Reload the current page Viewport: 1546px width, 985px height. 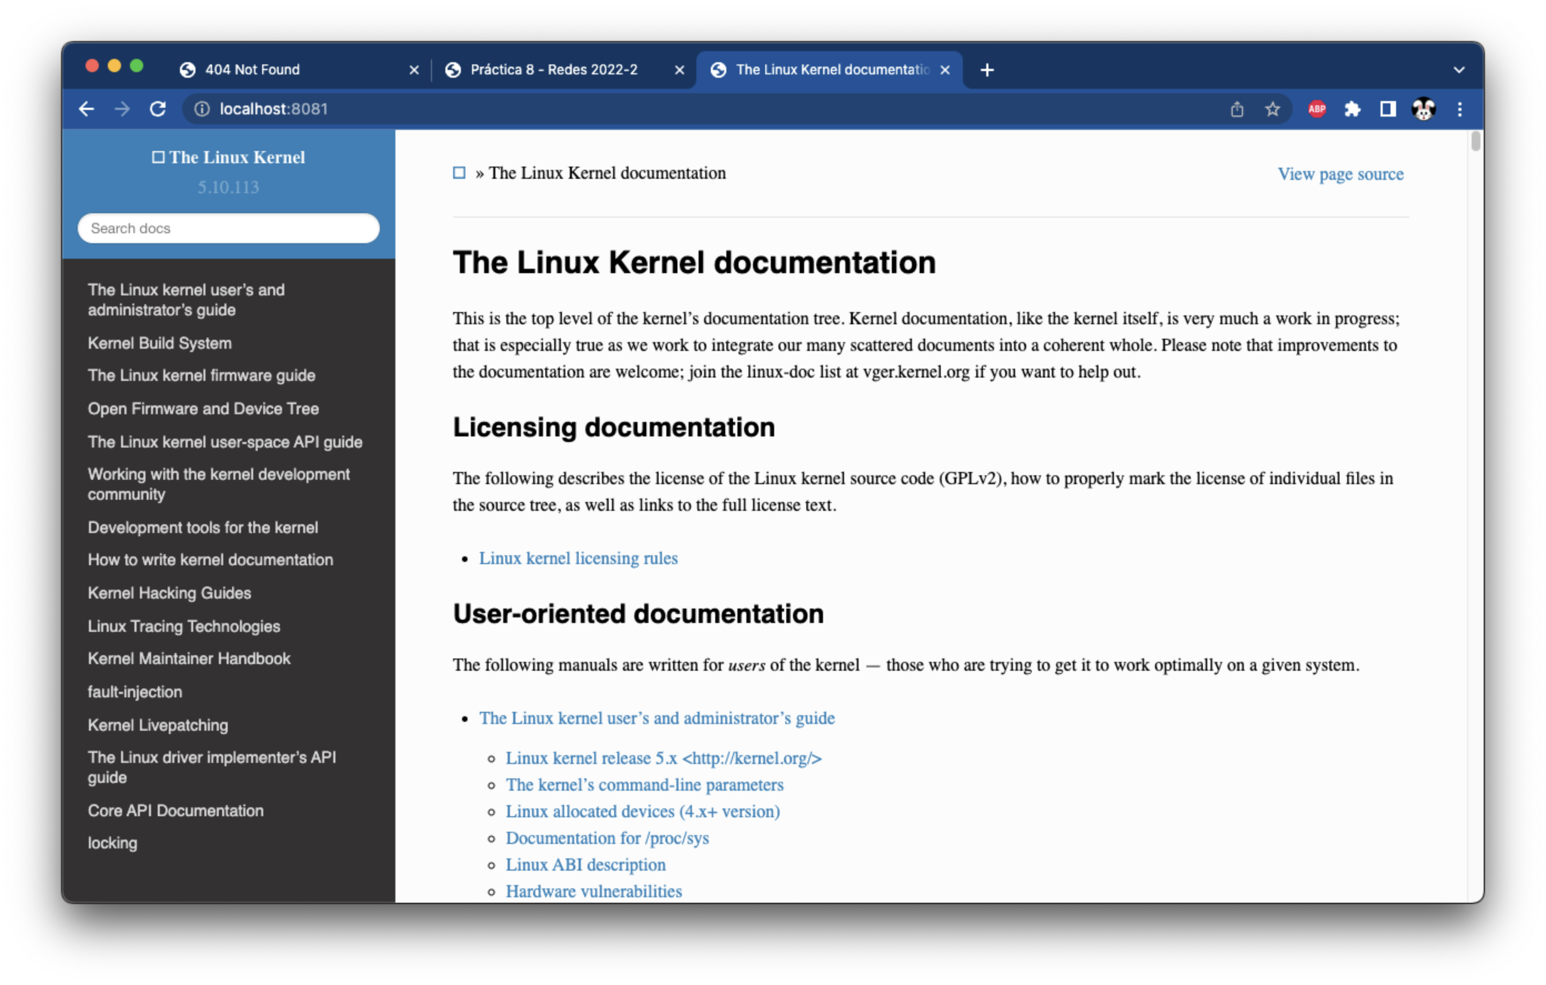pos(158,109)
